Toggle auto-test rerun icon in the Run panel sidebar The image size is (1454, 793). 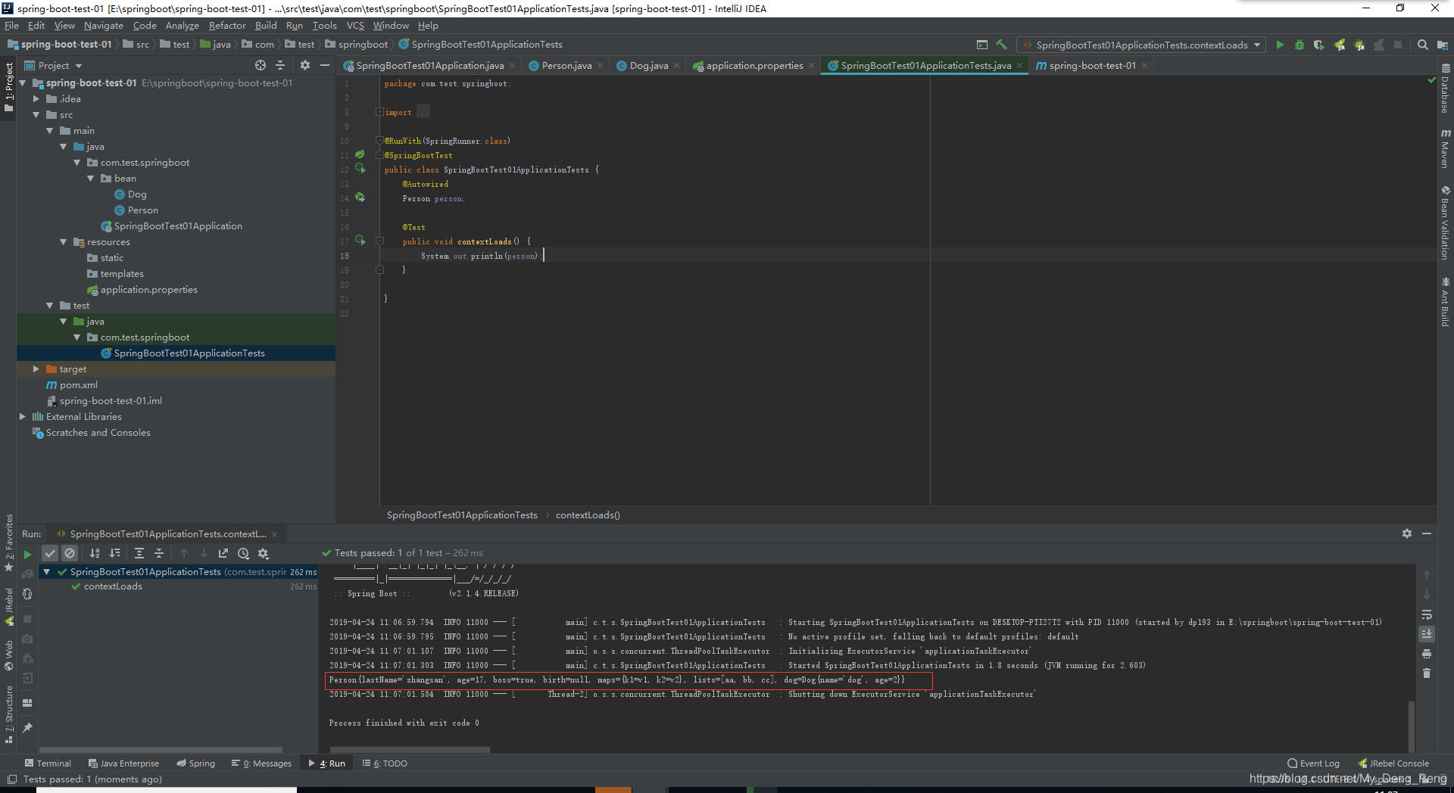[27, 594]
